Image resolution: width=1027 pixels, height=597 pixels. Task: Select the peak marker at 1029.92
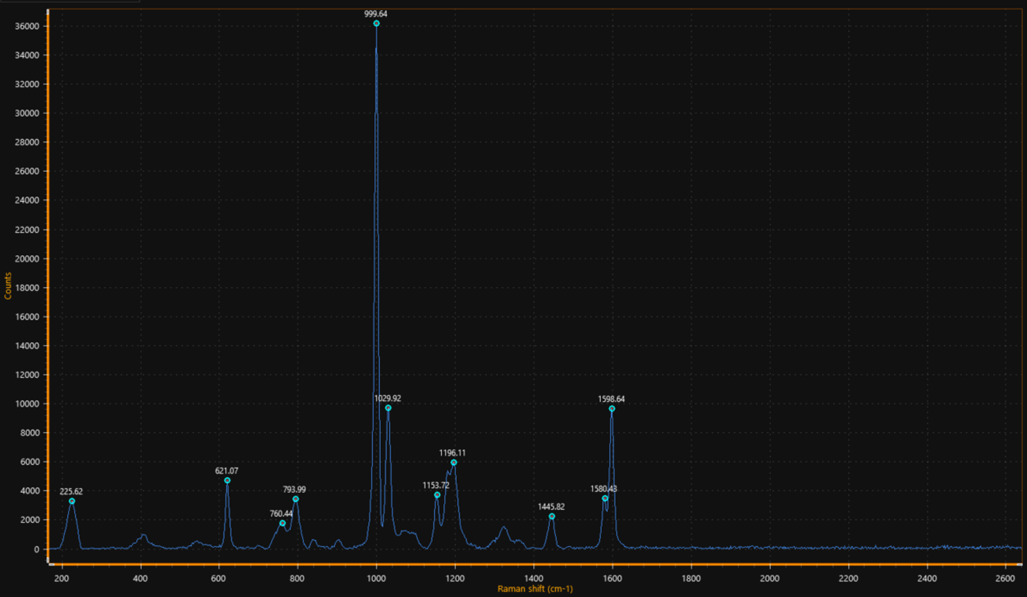(388, 408)
